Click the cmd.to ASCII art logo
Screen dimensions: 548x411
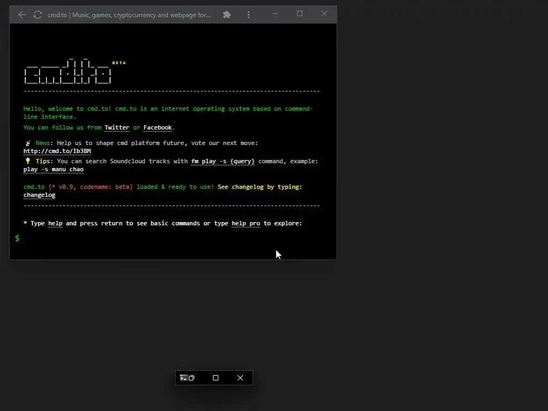(68, 71)
